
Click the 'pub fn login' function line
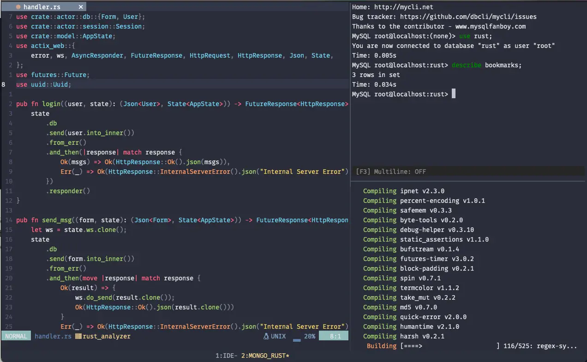click(182, 104)
